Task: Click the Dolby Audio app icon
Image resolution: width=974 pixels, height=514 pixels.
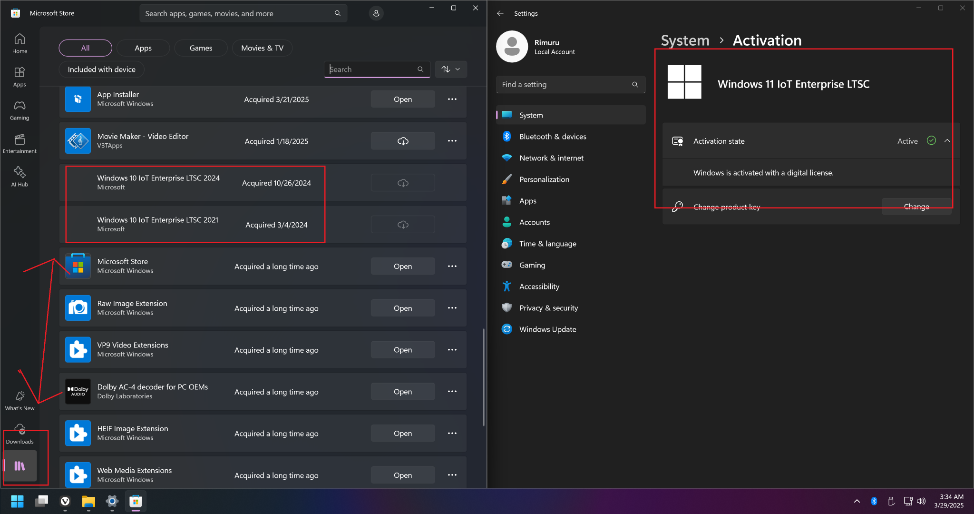Action: [x=78, y=392]
